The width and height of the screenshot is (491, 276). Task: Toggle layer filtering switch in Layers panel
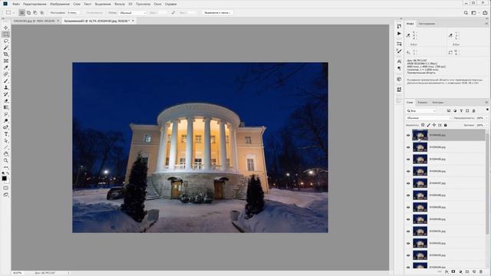click(487, 110)
